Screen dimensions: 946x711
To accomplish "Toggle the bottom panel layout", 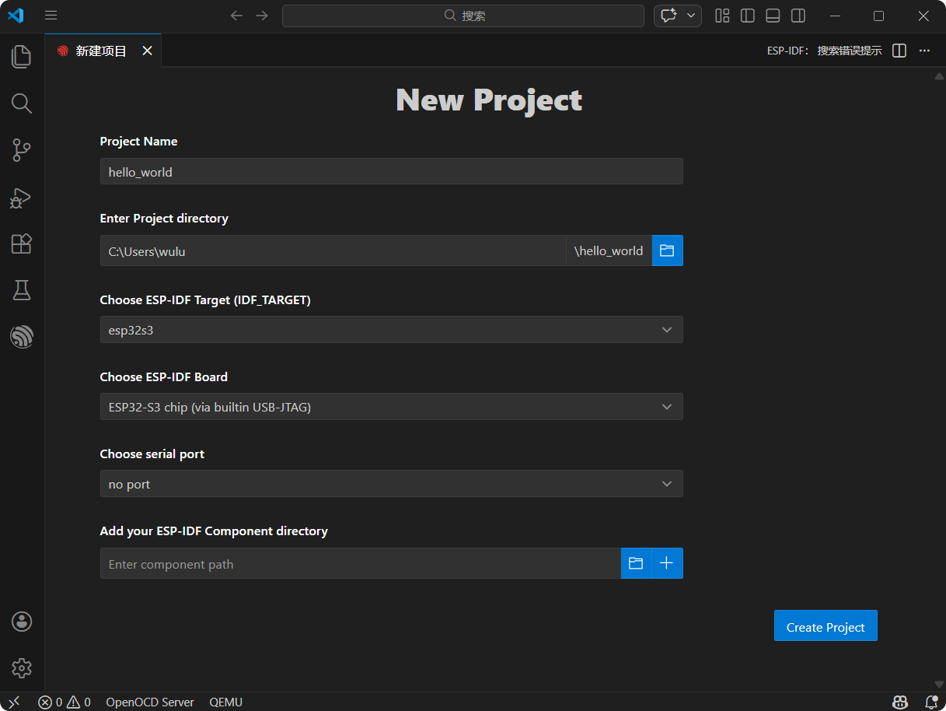I will tap(773, 16).
